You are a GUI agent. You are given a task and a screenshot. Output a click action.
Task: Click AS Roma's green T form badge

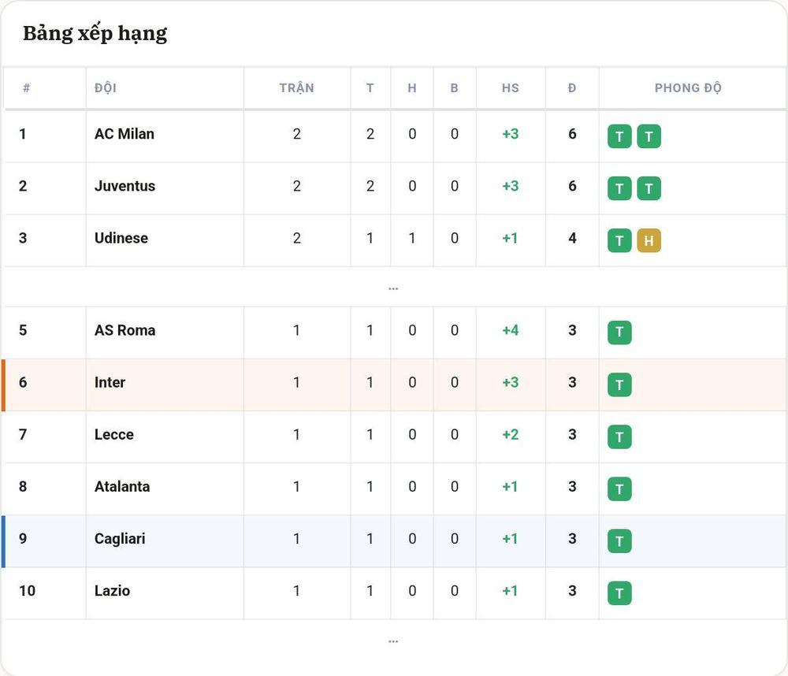click(x=619, y=332)
